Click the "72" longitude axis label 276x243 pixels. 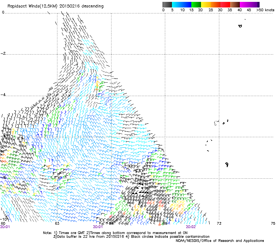pyautogui.click(x=219, y=224)
